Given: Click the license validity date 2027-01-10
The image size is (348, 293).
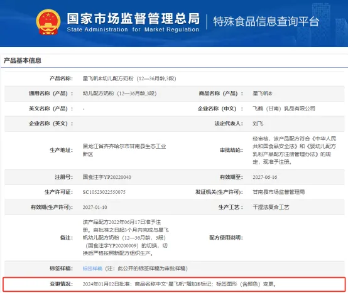Looking at the screenshot, I should tap(95, 207).
